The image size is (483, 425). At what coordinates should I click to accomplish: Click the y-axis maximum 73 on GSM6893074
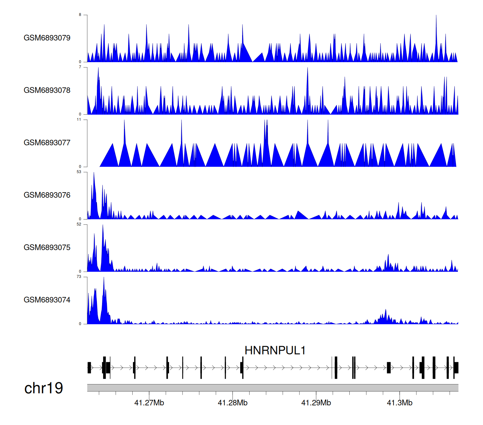tap(79, 277)
